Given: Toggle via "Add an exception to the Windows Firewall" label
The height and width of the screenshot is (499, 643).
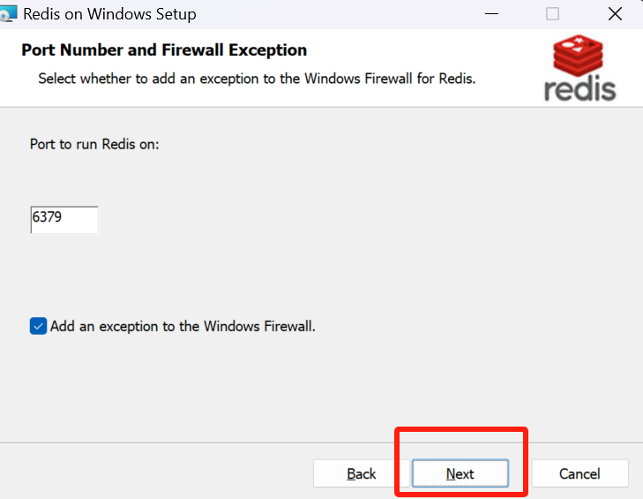Looking at the screenshot, I should click(x=183, y=326).
